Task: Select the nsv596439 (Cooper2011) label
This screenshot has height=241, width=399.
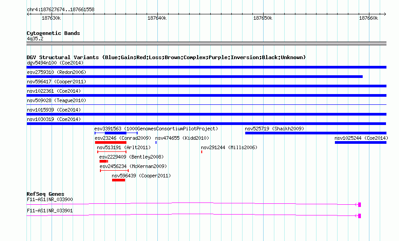Action: point(141,176)
